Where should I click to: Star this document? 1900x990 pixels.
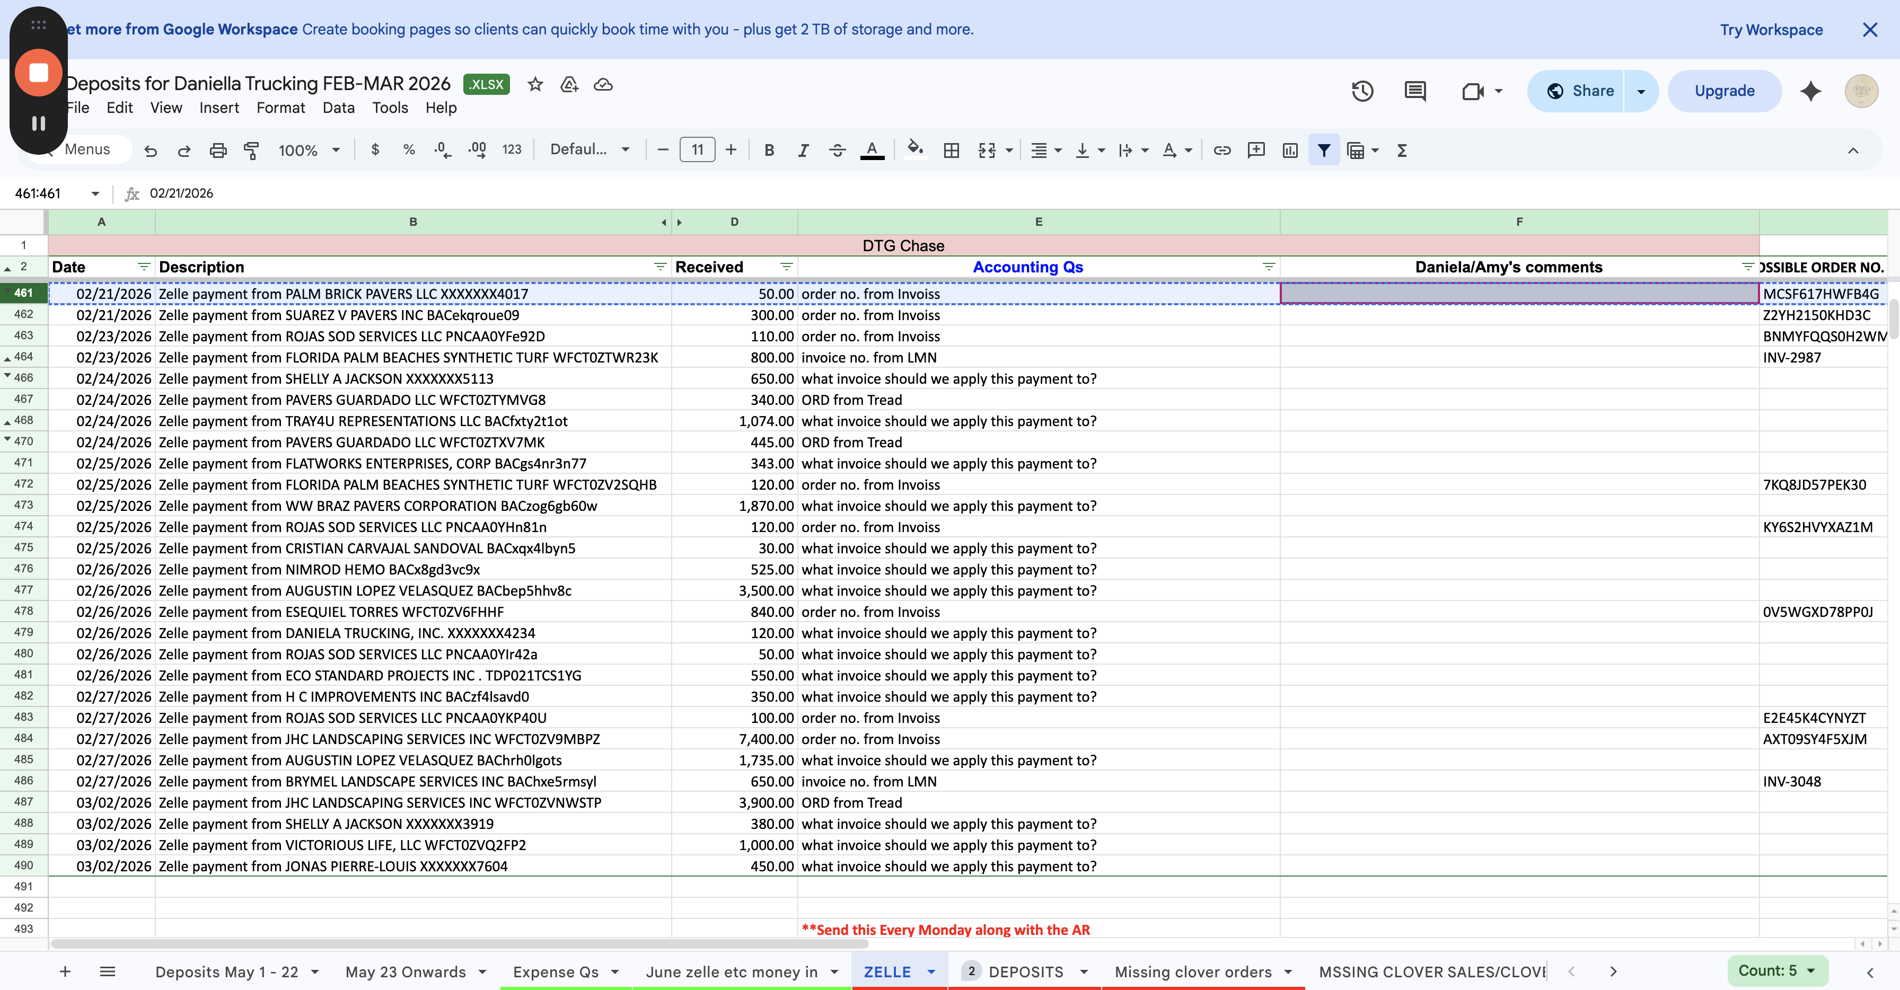[x=535, y=84]
